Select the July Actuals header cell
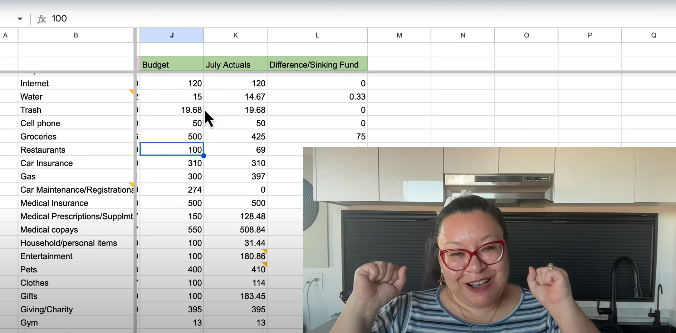 point(235,64)
